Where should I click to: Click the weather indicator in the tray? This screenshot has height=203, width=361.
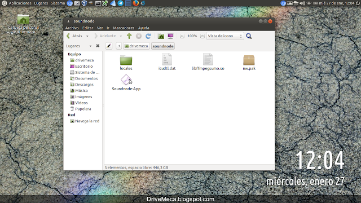pos(296,3)
